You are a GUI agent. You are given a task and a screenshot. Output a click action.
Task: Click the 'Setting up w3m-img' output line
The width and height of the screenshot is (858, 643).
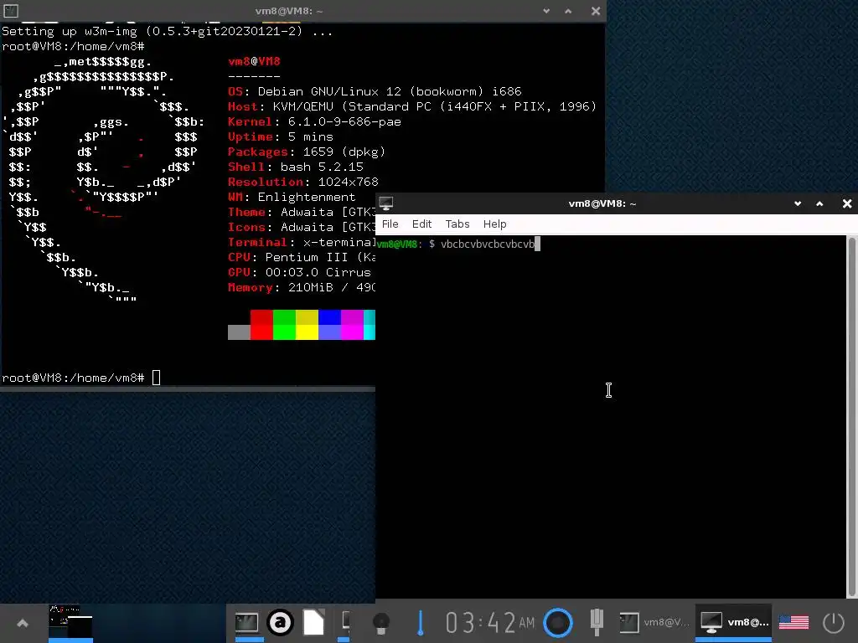pos(167,31)
